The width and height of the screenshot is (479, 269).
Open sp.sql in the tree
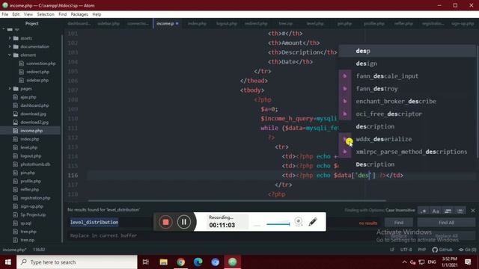[25, 223]
